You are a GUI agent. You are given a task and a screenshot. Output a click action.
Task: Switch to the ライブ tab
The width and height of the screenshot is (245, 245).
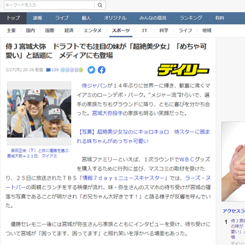click(62, 18)
